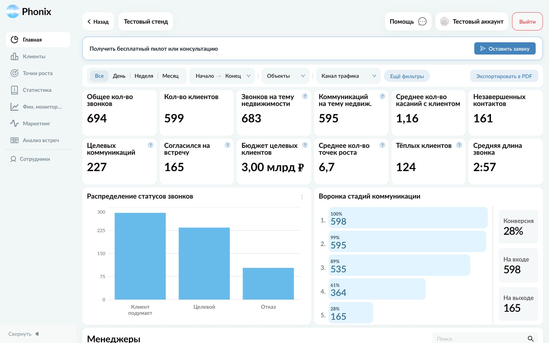Click the Сотрудники person icon
Screen dimensions: 549x343
[13, 159]
